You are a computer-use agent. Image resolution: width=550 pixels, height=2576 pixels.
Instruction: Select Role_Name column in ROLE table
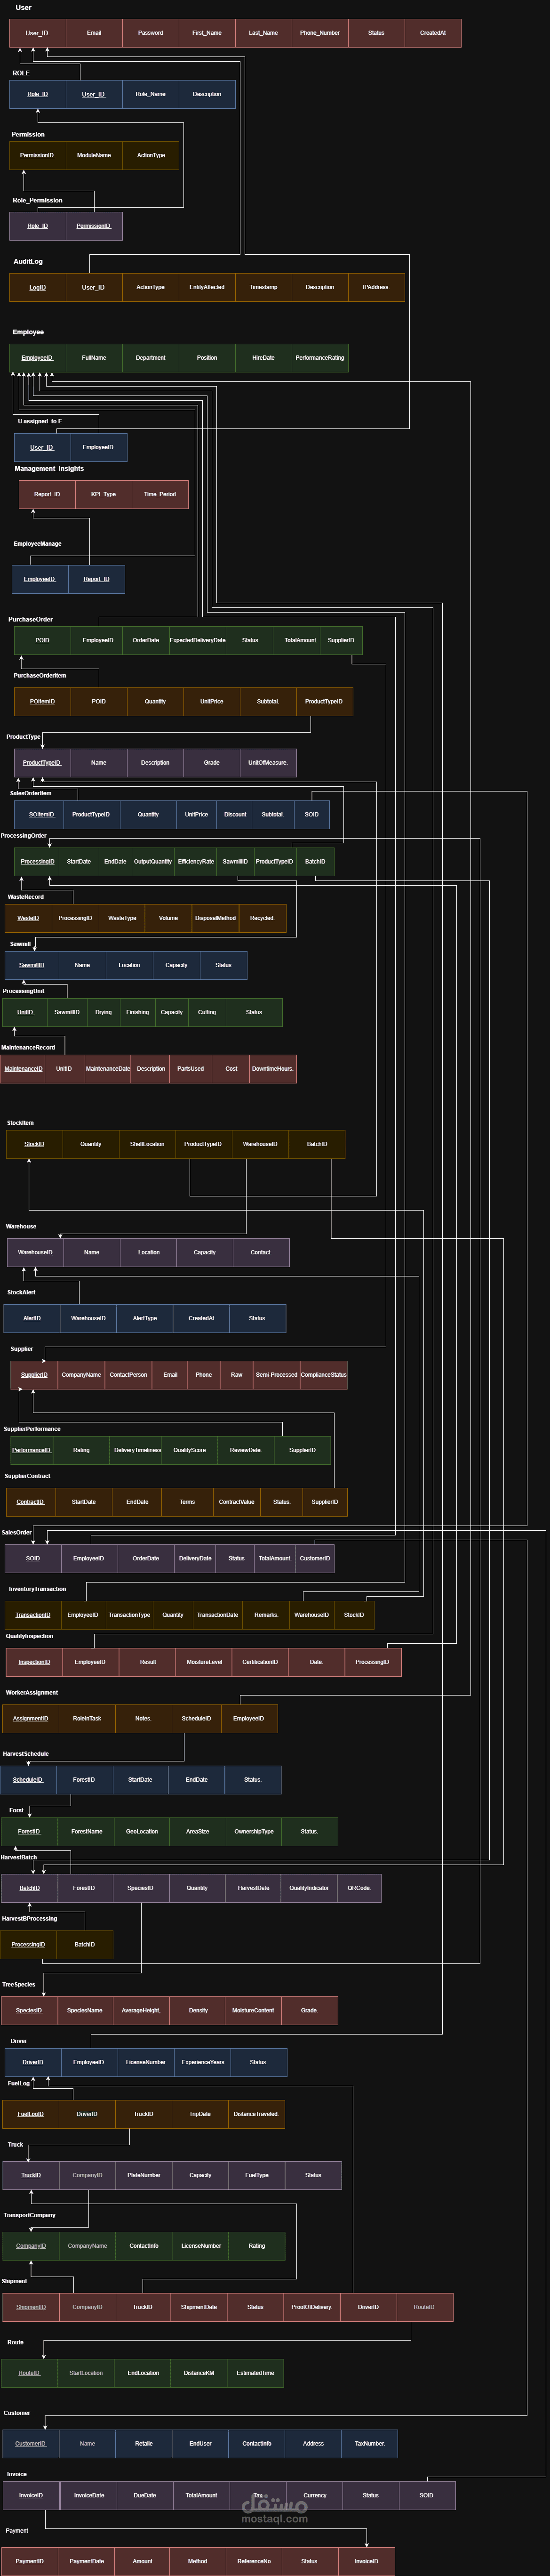(150, 94)
